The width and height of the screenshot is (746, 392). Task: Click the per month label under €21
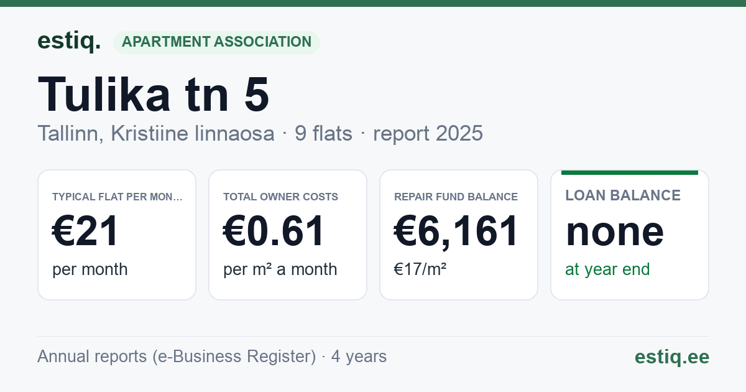coord(90,269)
